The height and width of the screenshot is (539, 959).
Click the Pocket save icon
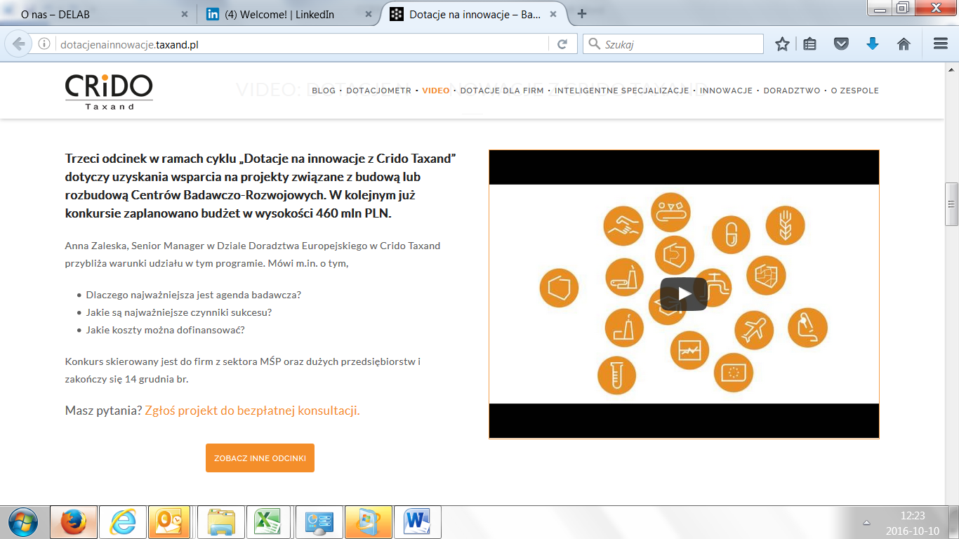841,44
